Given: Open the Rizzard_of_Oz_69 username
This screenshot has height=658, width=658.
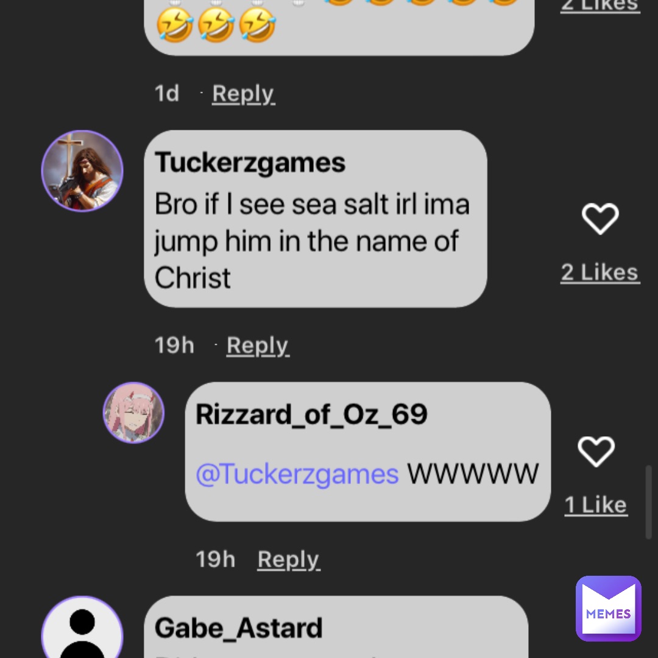Looking at the screenshot, I should (311, 415).
